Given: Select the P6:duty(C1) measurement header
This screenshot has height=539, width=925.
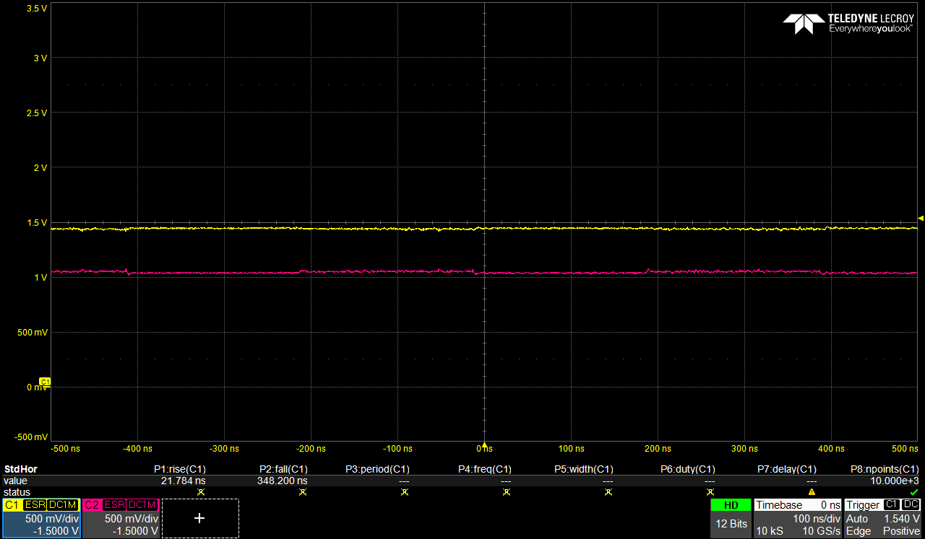Looking at the screenshot, I should point(688,469).
